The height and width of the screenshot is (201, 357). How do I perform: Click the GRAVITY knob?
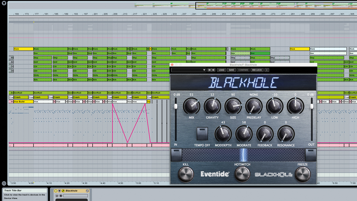point(212,106)
